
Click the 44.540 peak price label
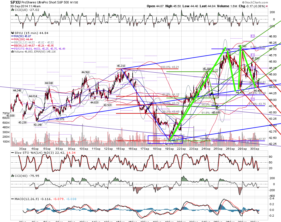tap(49, 83)
